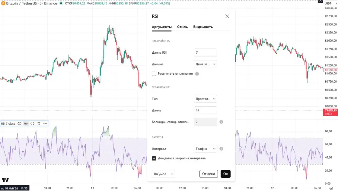This screenshot has height=191, width=338.
Task: Focus smoothing Длина field showing 14
Action: tap(206, 110)
